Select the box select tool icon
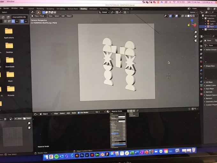Screen dimensions: 217x163 [38, 12]
